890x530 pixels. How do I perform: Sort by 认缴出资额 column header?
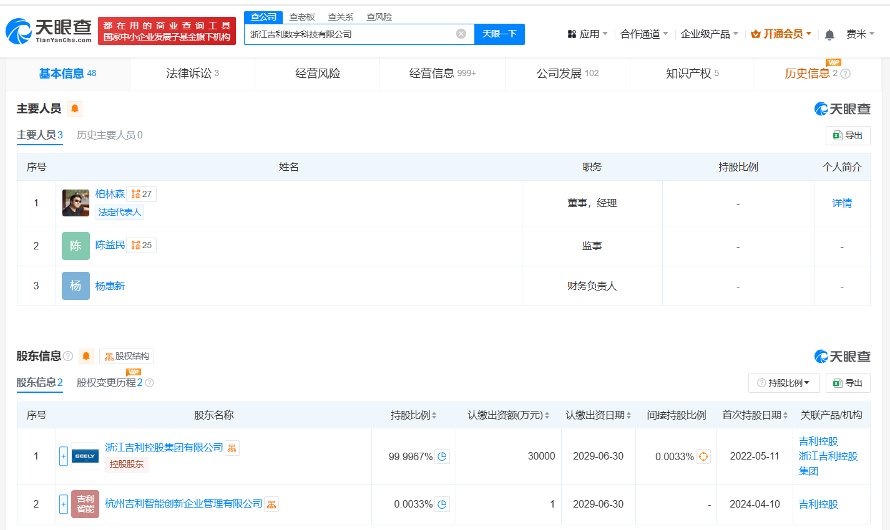click(x=508, y=415)
